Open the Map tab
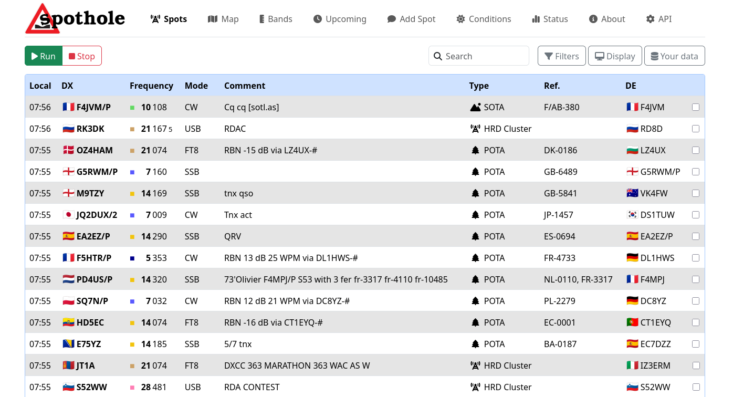 [x=223, y=19]
